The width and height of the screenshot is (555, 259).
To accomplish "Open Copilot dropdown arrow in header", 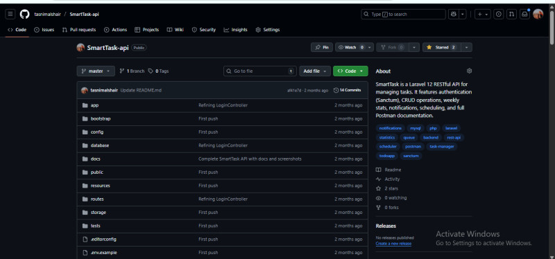I will [463, 14].
